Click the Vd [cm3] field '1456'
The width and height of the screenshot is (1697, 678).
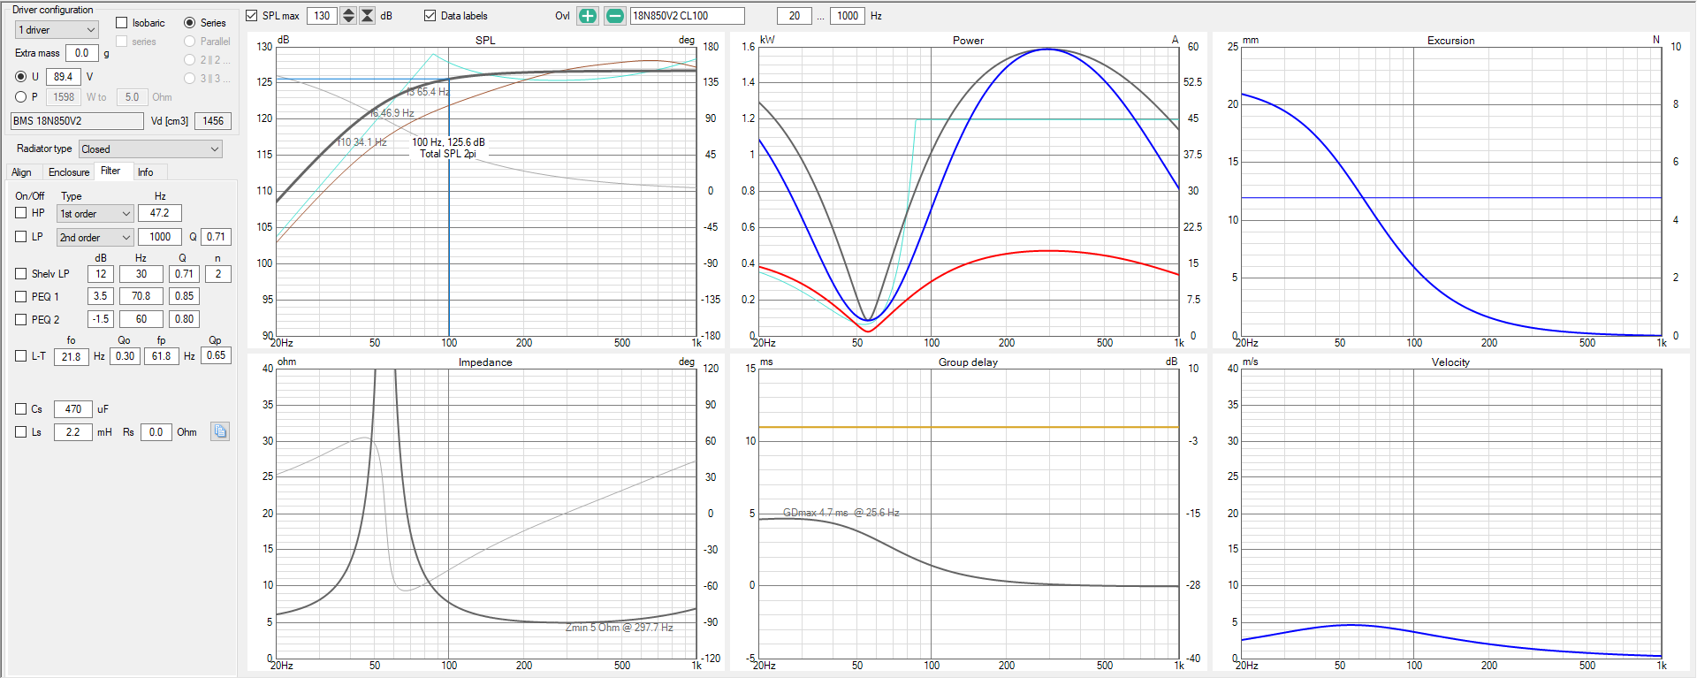point(213,121)
